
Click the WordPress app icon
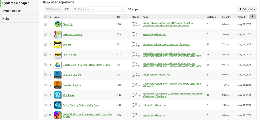point(58,95)
